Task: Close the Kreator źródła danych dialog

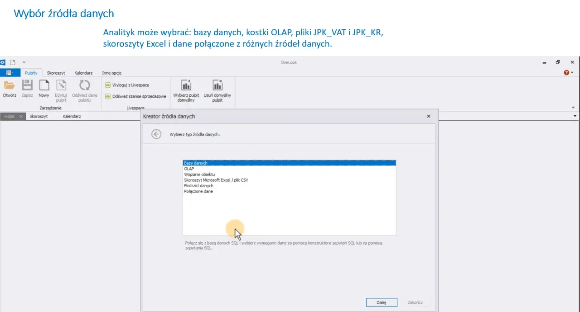Action: pos(429,116)
